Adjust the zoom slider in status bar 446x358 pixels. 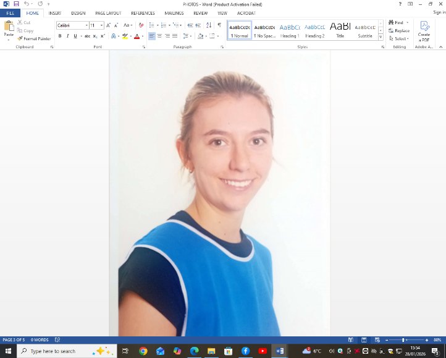403,339
